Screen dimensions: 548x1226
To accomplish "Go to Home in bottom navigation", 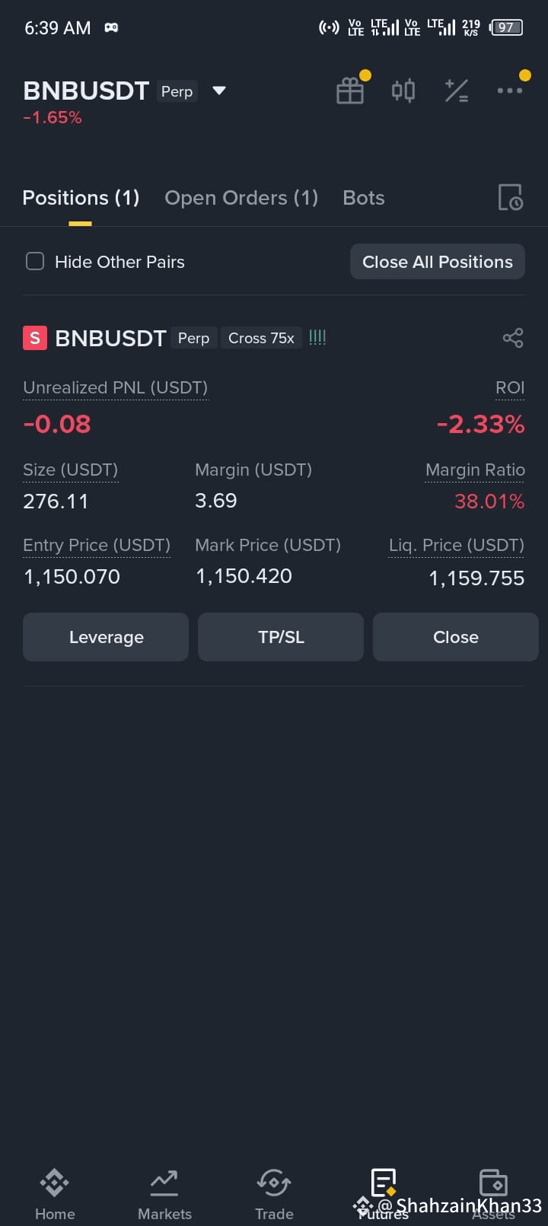I will click(x=55, y=1195).
